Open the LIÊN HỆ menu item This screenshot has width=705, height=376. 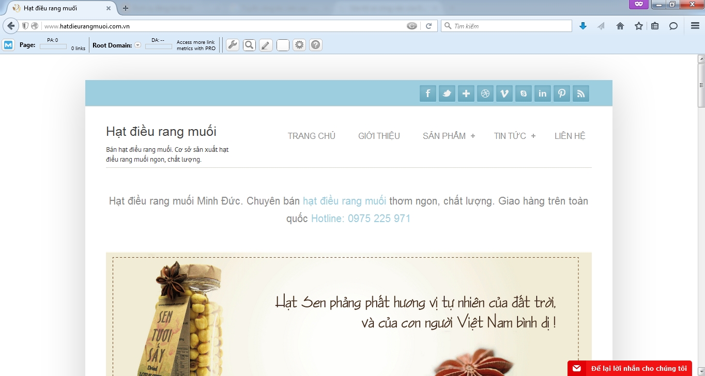click(570, 136)
